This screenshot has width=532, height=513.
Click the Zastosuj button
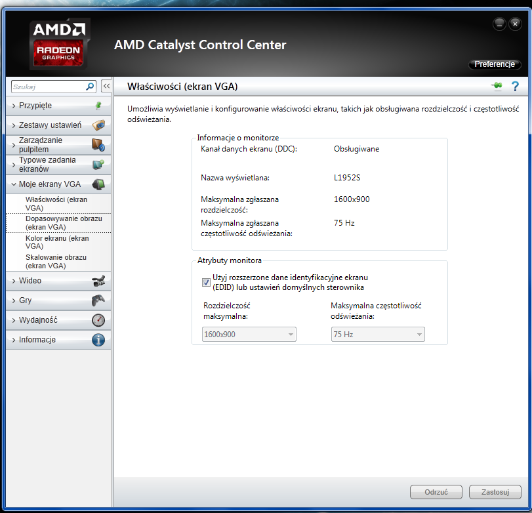tap(495, 492)
